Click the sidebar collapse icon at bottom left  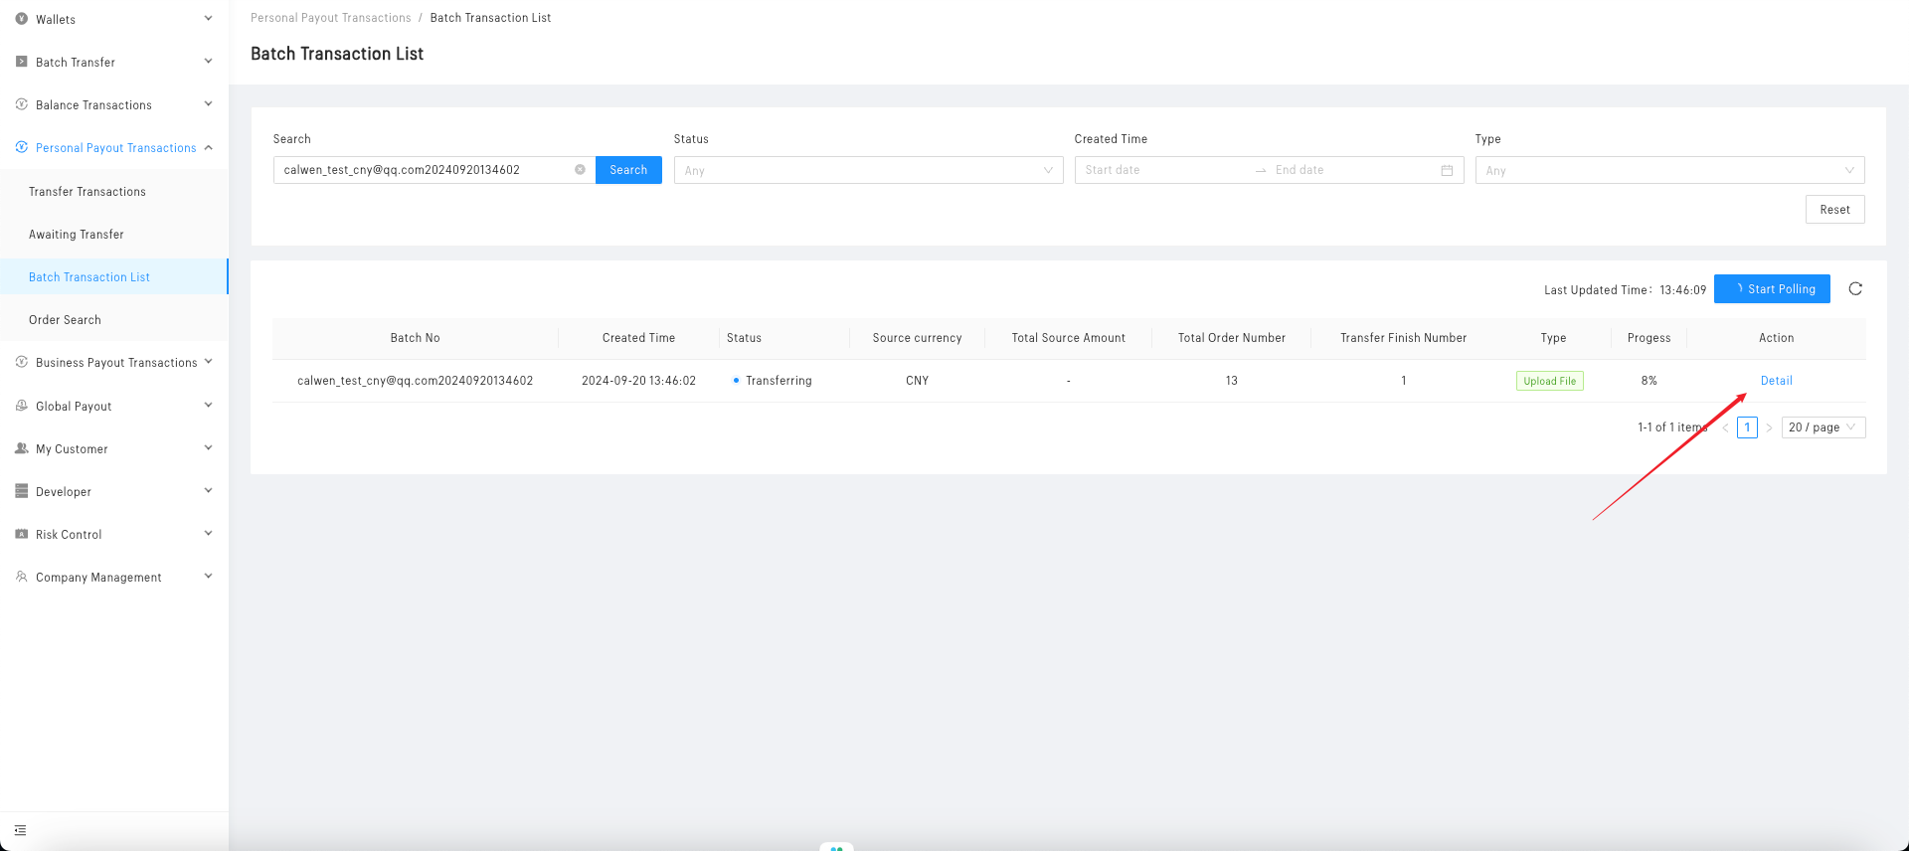click(x=20, y=830)
